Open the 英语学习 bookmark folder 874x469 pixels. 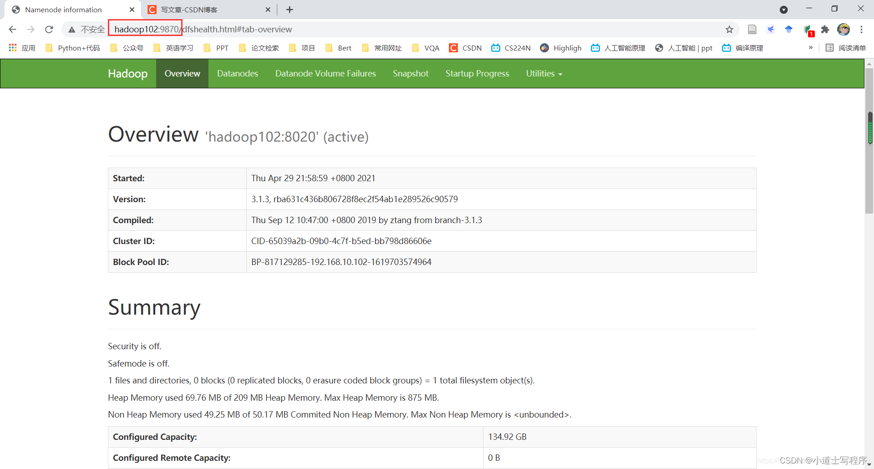pos(173,48)
